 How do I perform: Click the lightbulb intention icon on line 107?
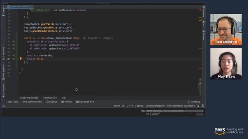[x=21, y=59]
